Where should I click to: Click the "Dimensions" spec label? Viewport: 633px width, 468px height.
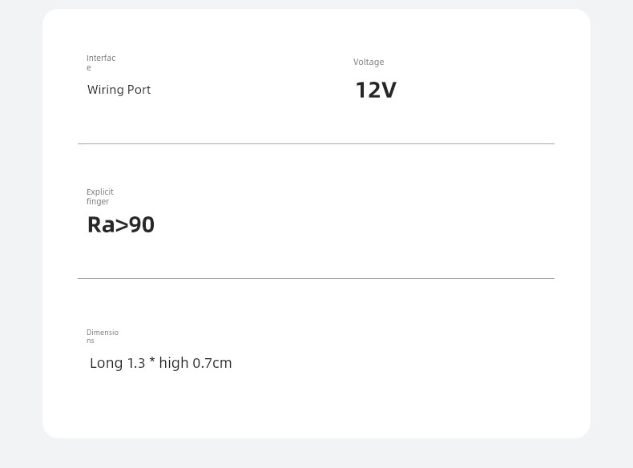click(103, 336)
